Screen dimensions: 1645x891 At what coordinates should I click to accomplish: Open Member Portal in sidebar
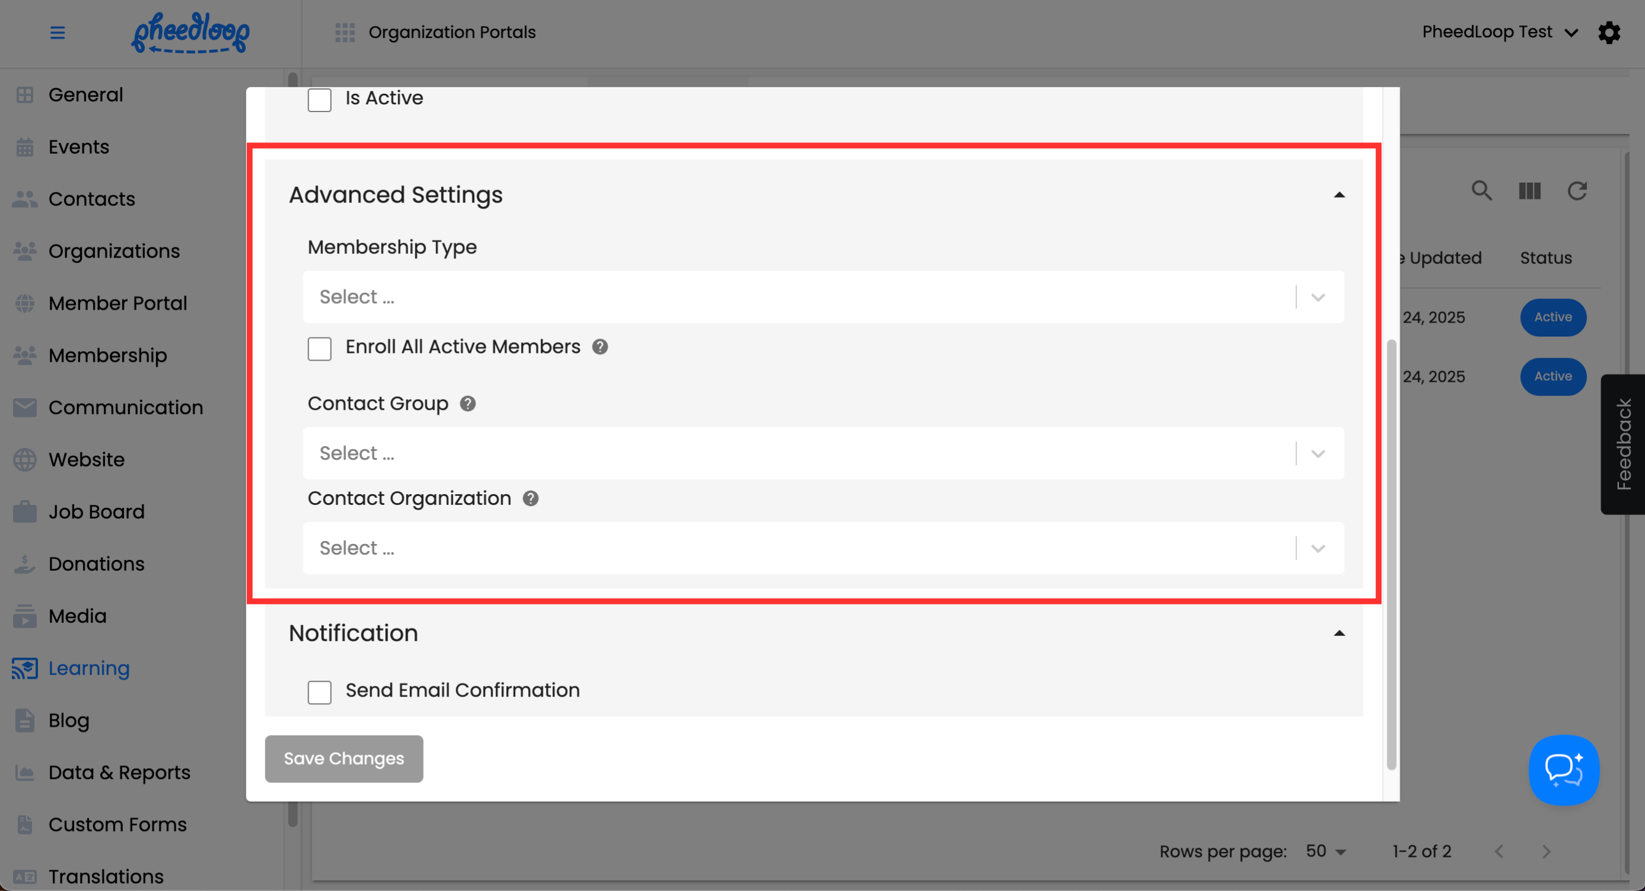pyautogui.click(x=117, y=303)
